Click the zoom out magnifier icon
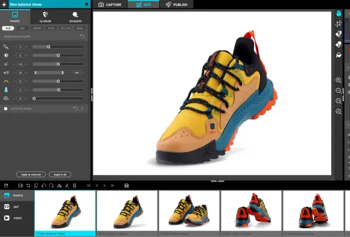The height and width of the screenshot is (237, 350). point(339,90)
